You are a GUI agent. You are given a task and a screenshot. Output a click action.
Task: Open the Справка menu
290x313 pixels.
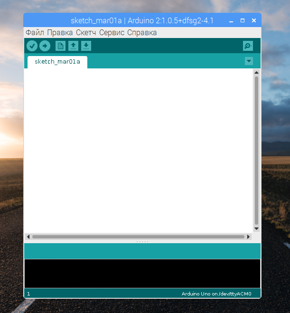click(x=142, y=33)
